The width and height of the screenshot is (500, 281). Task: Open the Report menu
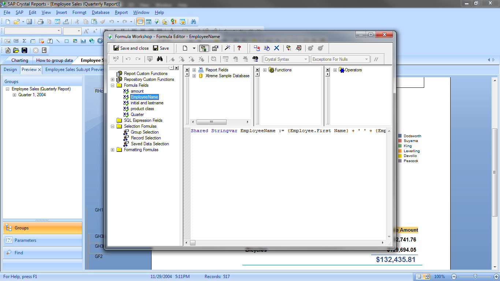[x=121, y=12]
